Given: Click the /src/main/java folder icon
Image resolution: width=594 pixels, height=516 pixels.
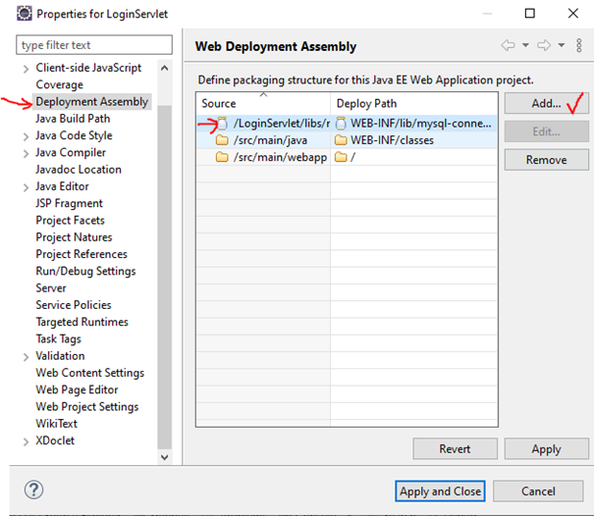Looking at the screenshot, I should 222,140.
